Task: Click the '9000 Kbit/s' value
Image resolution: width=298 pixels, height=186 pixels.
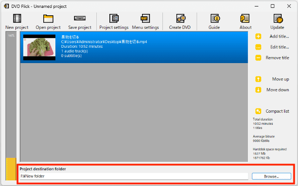Action: tap(261, 141)
